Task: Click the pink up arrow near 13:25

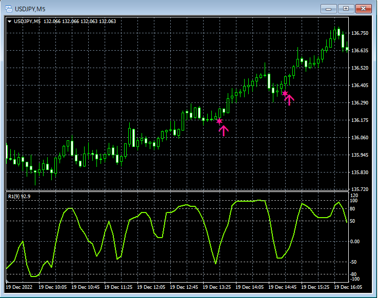Action: point(224,131)
